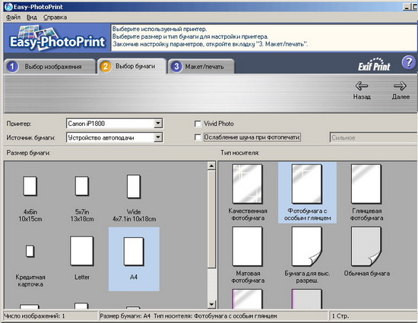Select the Letter paper size icon

tap(81, 251)
